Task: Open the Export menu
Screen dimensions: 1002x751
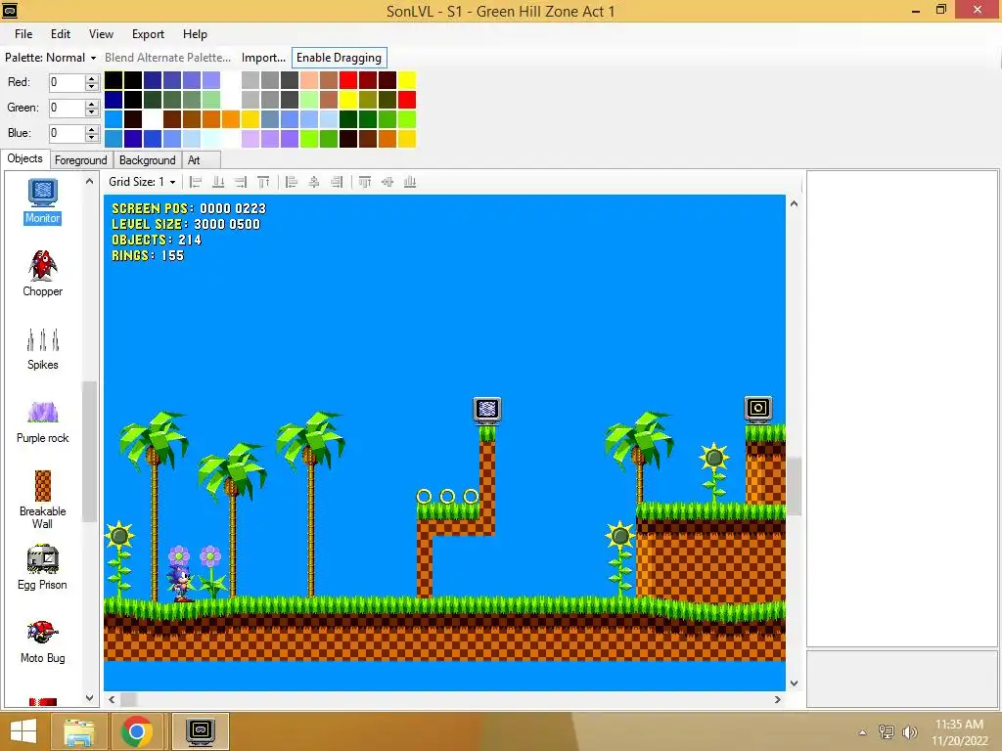Action: point(149,34)
